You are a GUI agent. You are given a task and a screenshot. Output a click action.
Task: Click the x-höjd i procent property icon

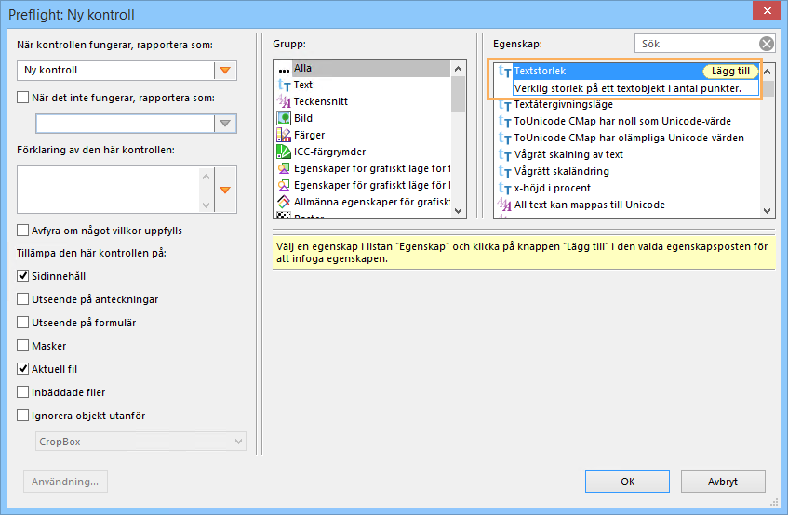click(x=505, y=188)
